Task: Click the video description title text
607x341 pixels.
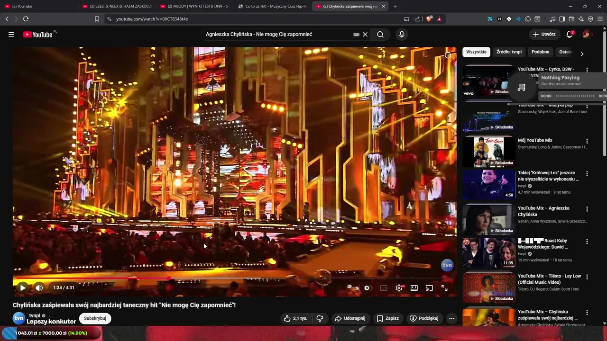Action: [x=124, y=305]
